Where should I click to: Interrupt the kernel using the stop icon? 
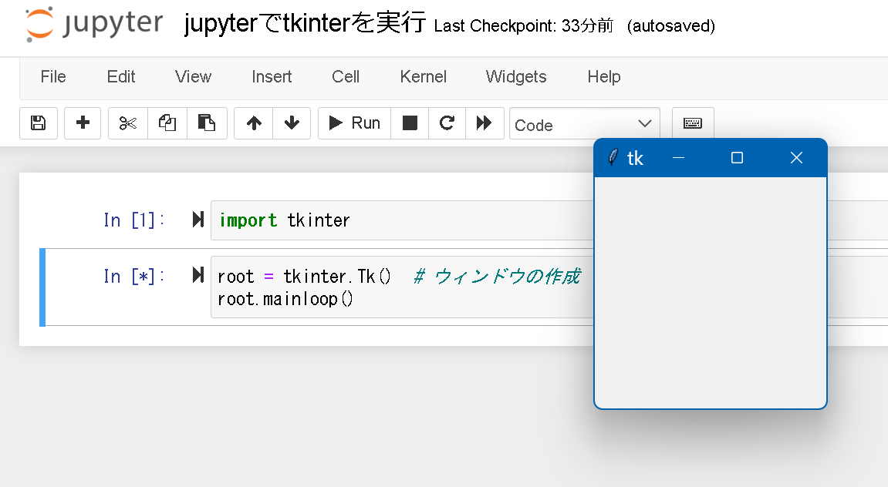tap(409, 123)
